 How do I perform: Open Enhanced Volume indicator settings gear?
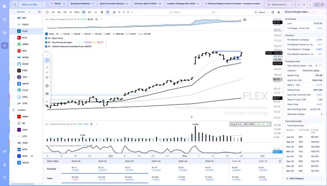[92, 124]
